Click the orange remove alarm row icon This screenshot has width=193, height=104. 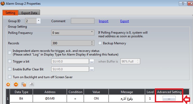(x=16, y=84)
